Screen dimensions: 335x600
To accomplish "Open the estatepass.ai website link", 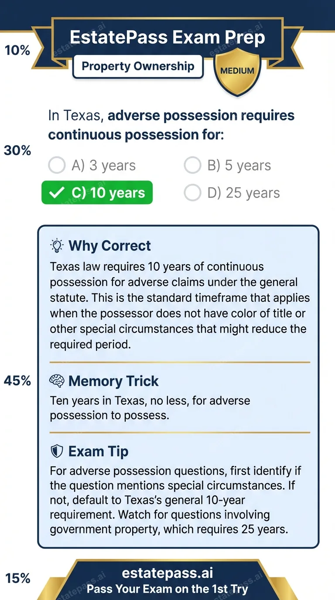I will click(167, 573).
